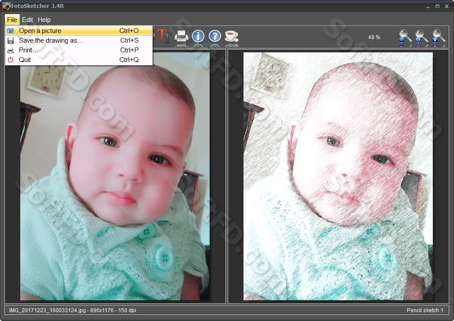Click the 48 % zoom level text
Screen dimensions: 454x321
point(374,37)
